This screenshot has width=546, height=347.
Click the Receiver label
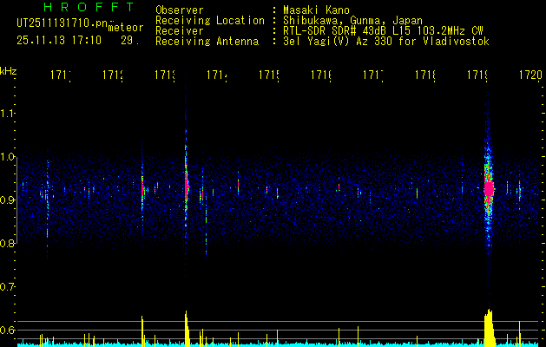(x=180, y=31)
